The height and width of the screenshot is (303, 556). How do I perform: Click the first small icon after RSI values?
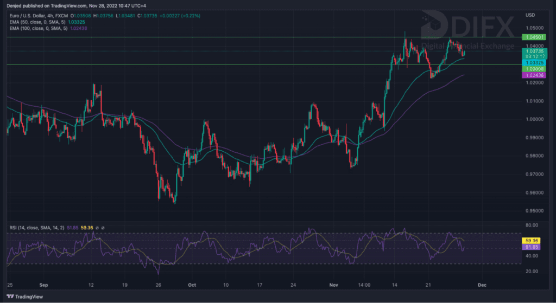point(97,227)
